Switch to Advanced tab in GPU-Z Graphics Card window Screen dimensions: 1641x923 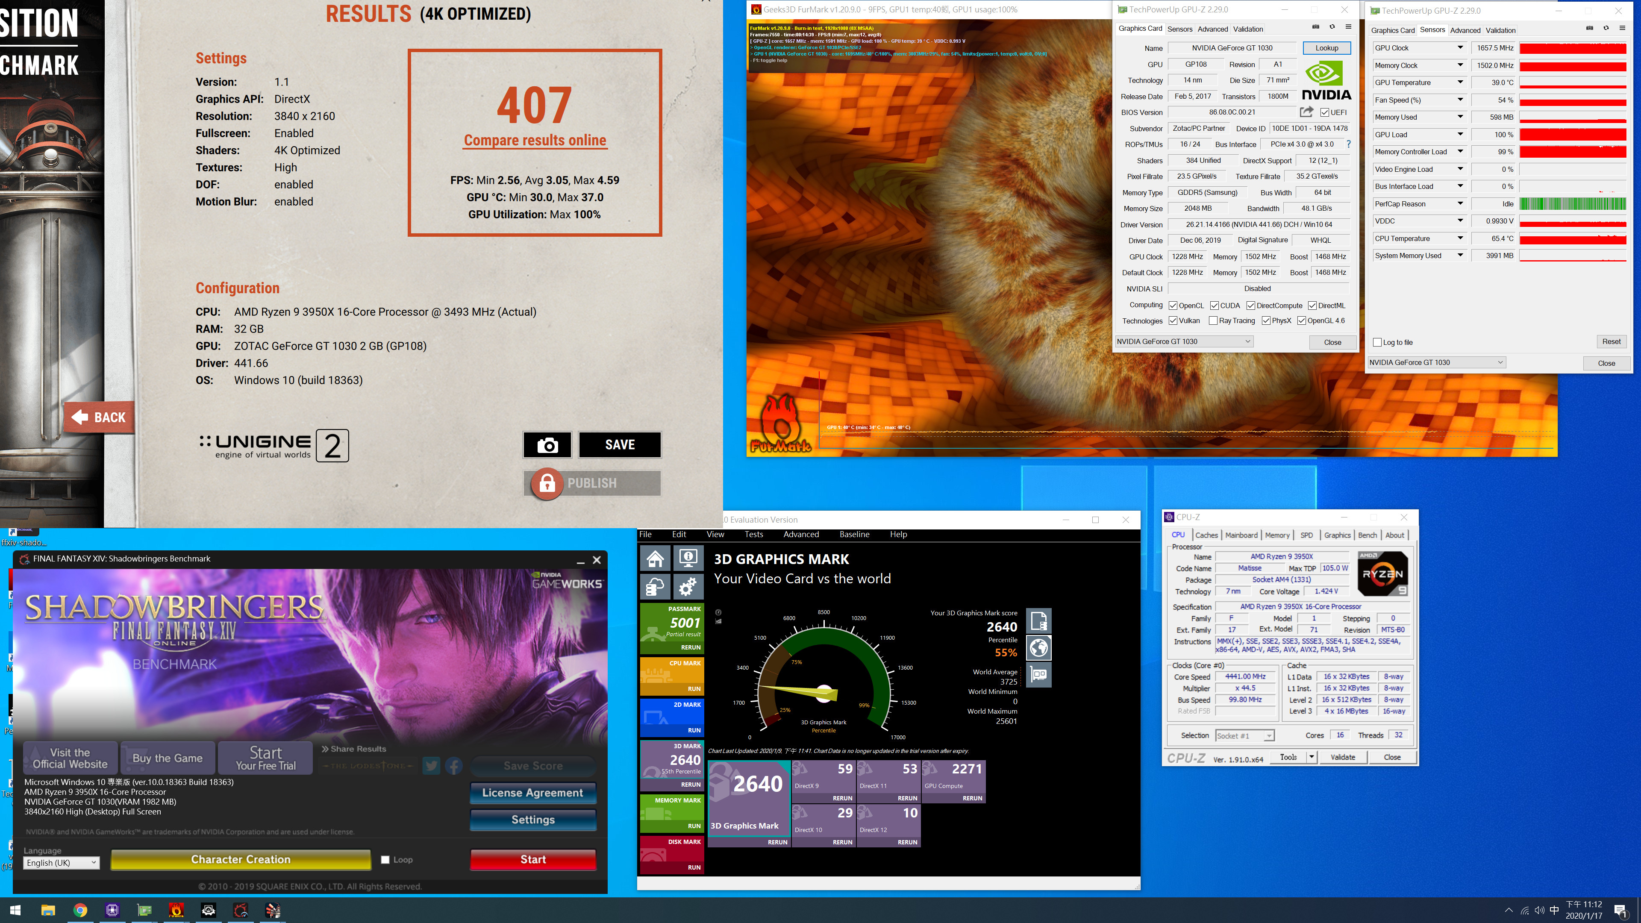[x=1212, y=29]
